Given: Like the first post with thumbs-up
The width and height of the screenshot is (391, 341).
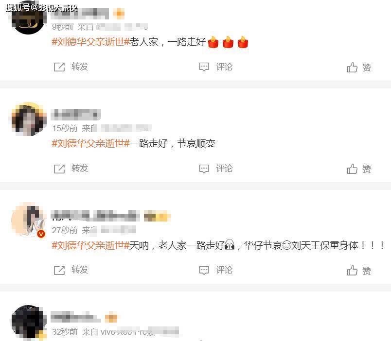Looking at the screenshot, I should tap(352, 67).
